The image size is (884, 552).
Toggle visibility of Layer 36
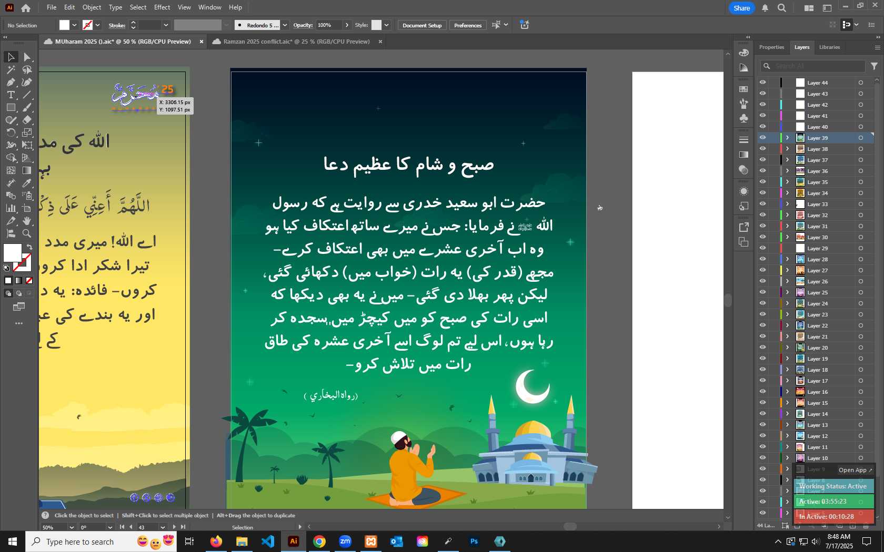(x=762, y=171)
